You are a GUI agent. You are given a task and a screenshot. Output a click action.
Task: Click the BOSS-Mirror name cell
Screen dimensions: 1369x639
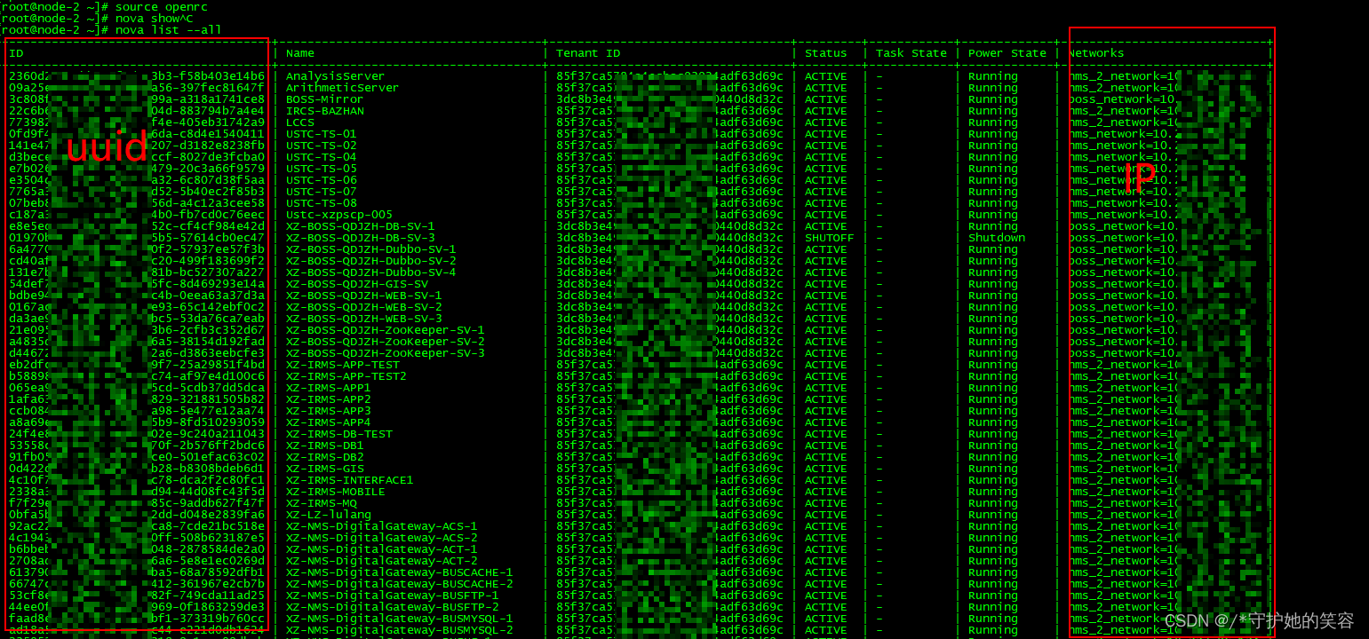point(325,99)
